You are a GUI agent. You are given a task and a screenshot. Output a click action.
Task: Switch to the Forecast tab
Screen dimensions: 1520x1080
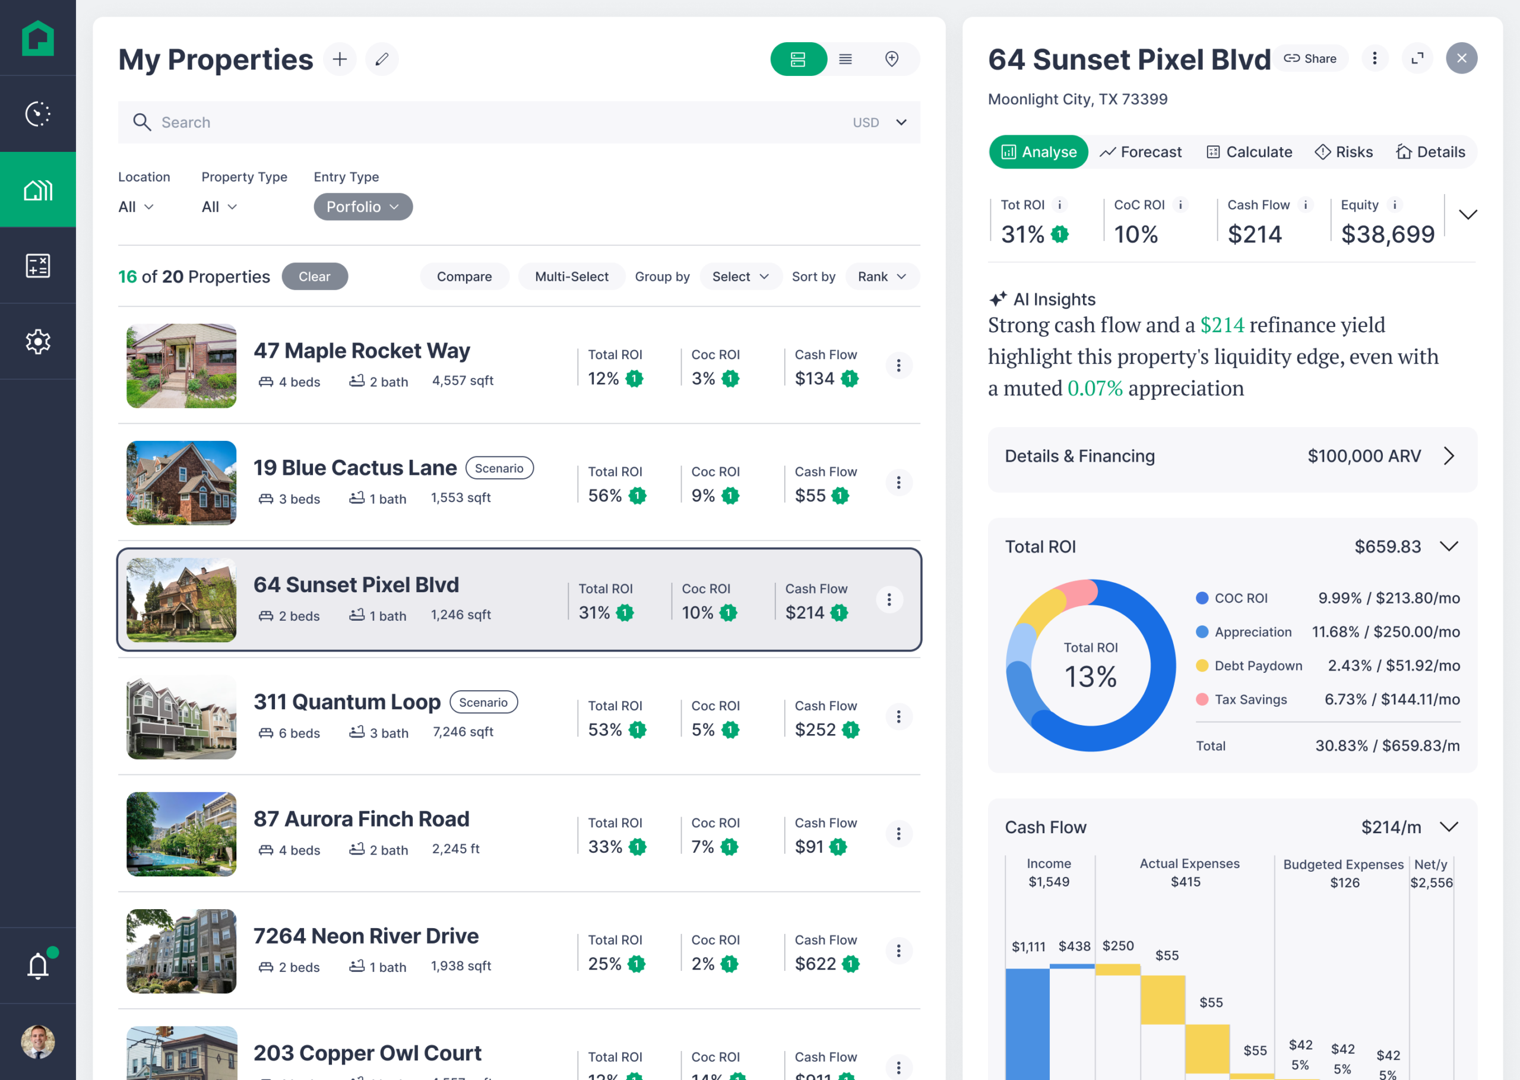click(1140, 153)
